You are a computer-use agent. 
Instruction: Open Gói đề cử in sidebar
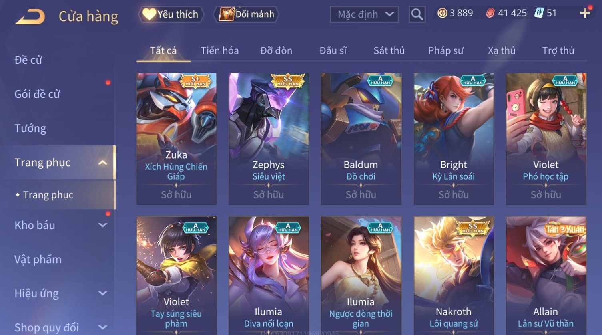[x=37, y=94]
